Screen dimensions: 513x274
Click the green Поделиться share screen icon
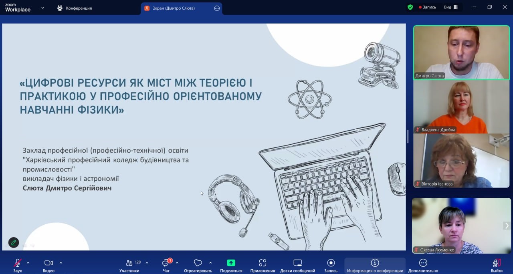click(231, 263)
